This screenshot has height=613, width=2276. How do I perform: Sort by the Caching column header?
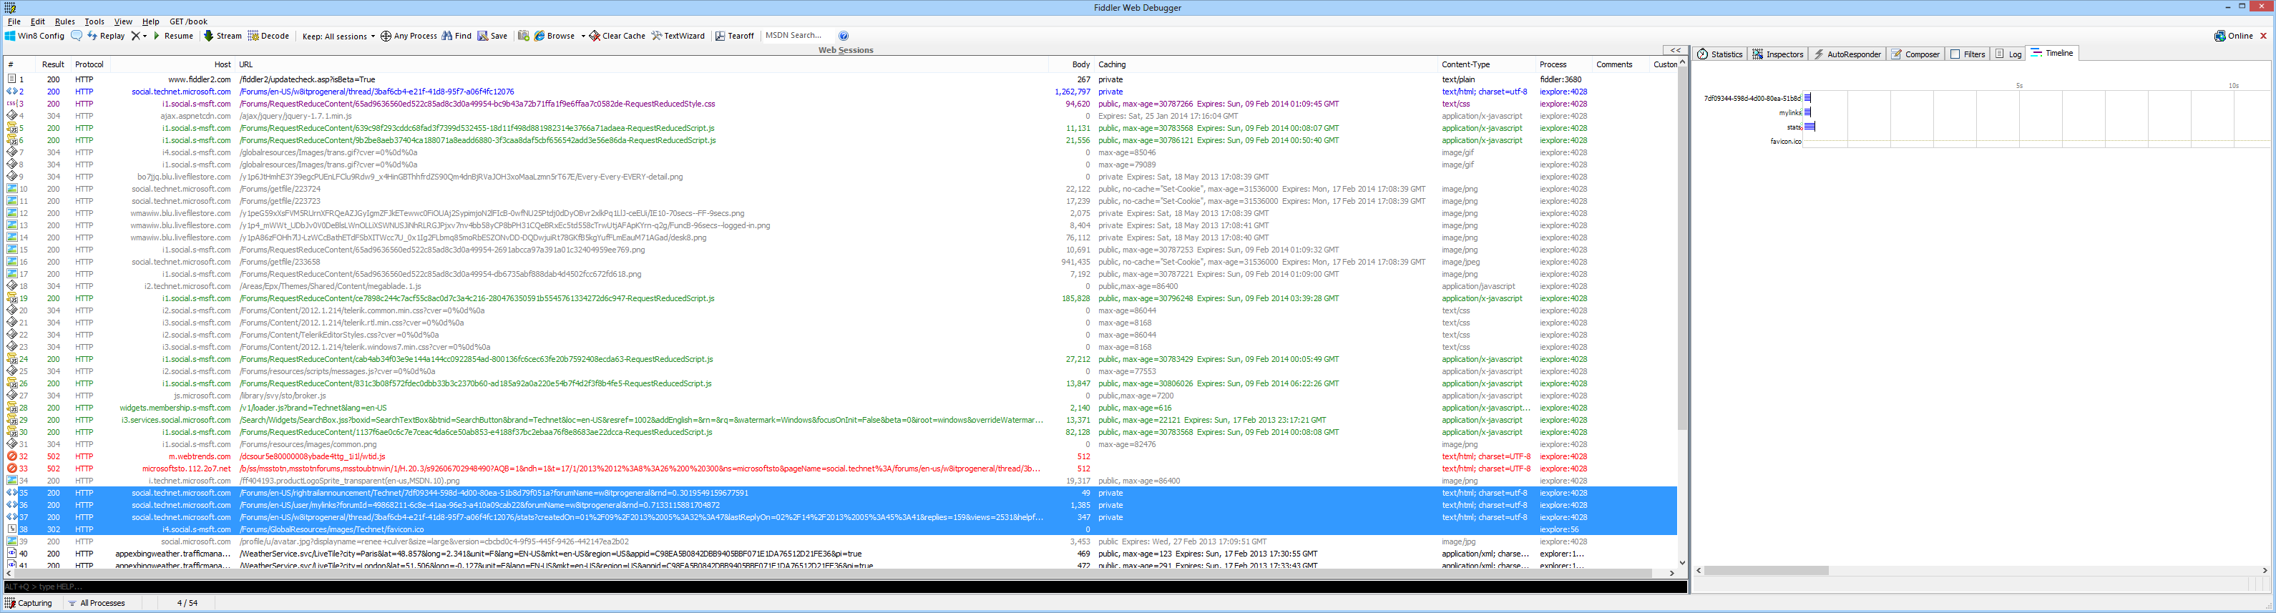tap(1266, 64)
